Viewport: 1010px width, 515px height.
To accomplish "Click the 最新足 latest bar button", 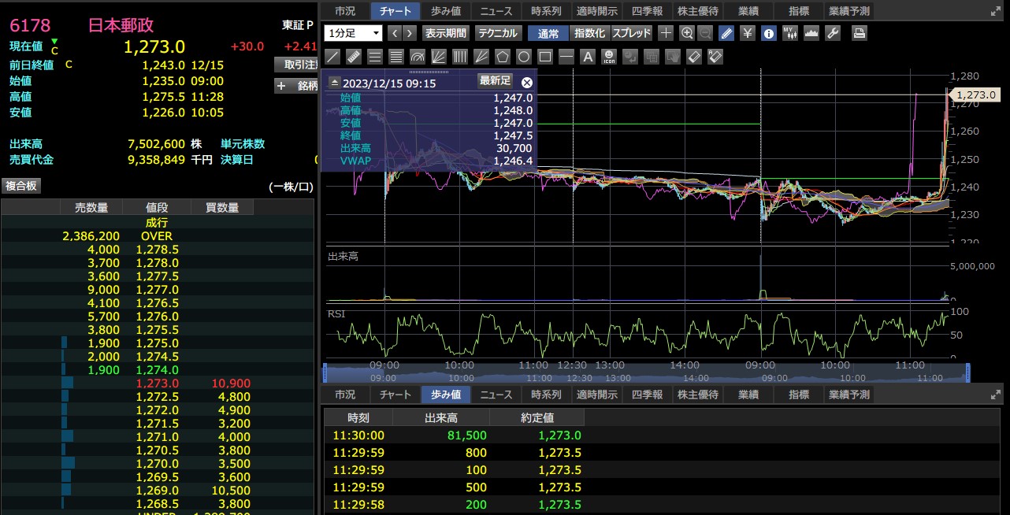I will pos(496,80).
